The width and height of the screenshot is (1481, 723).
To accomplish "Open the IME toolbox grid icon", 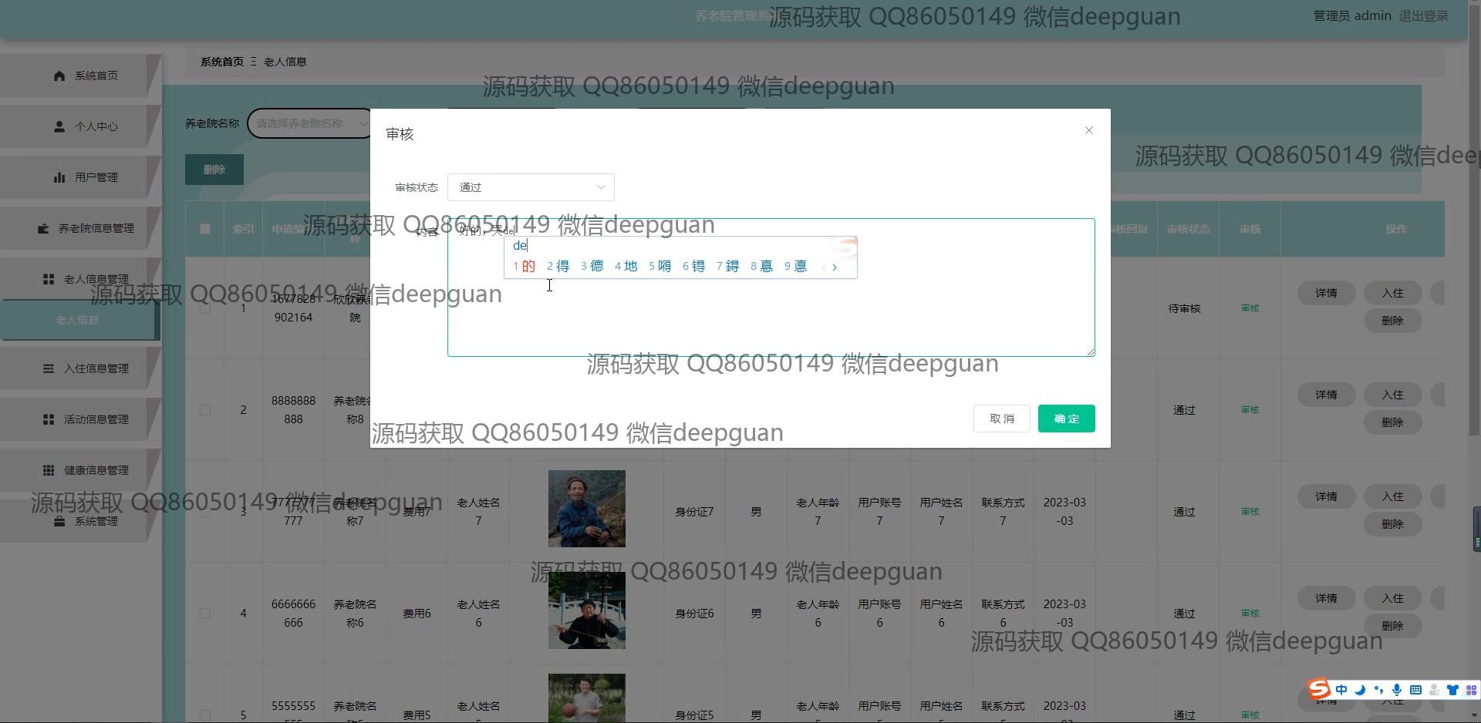I will tap(1470, 690).
